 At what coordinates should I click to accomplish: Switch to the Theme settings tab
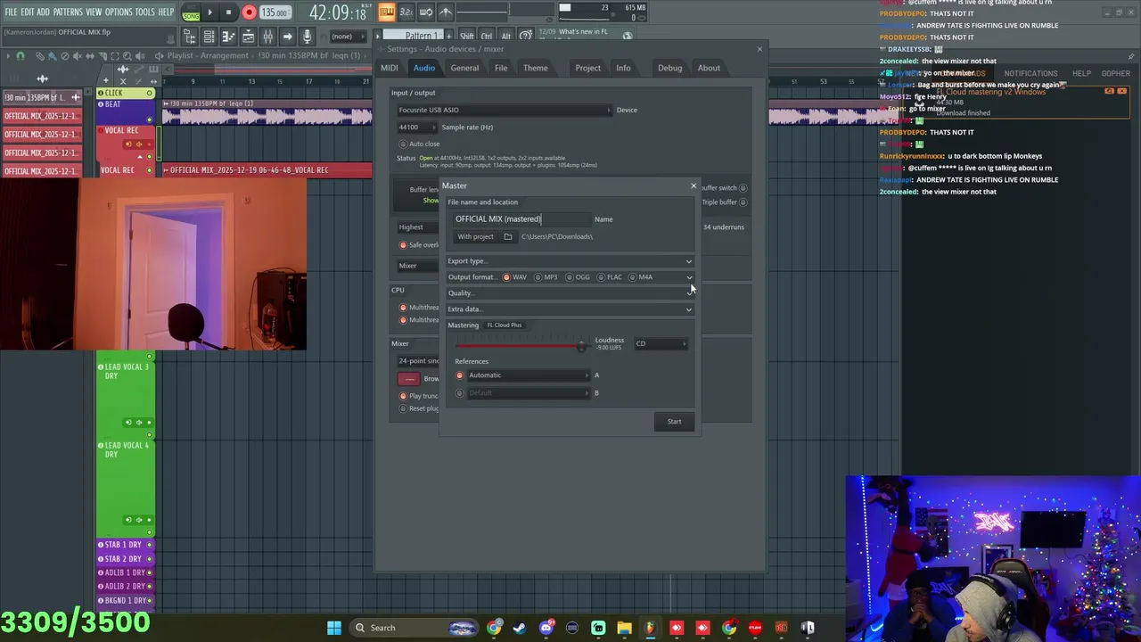tap(536, 68)
